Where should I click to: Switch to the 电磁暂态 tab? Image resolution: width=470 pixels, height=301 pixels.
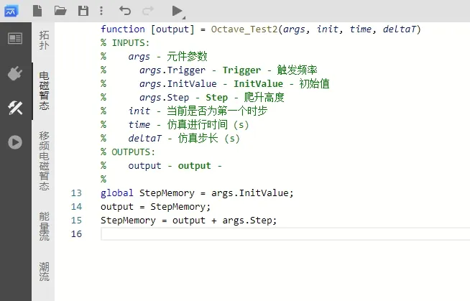[x=45, y=91]
